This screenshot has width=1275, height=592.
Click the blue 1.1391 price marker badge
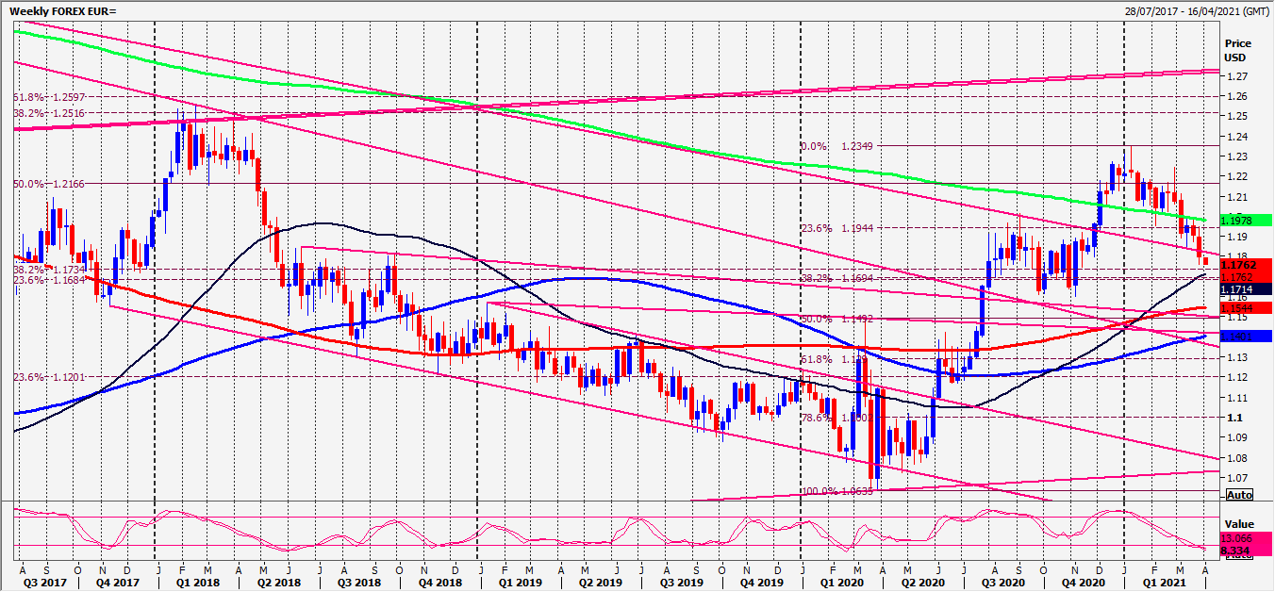(1237, 335)
